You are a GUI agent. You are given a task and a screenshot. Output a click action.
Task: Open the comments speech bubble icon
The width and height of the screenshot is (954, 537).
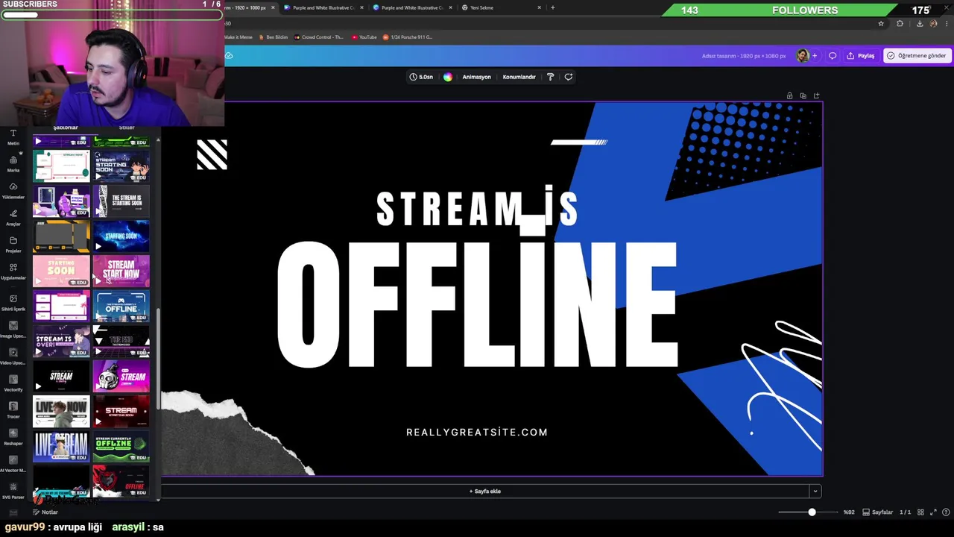[x=833, y=56]
